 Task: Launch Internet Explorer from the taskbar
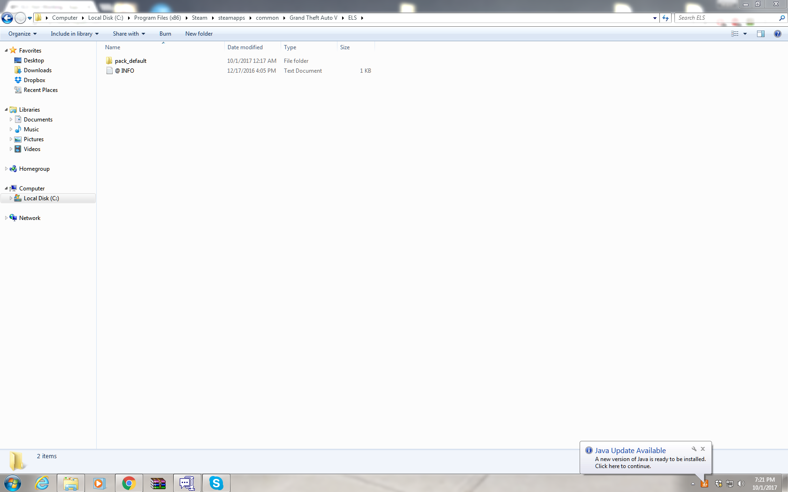pyautogui.click(x=42, y=483)
